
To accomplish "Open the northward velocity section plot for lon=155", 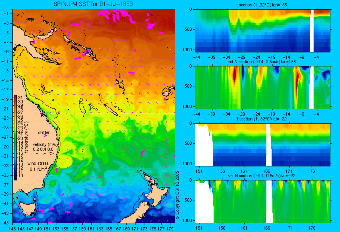I will tap(262, 87).
